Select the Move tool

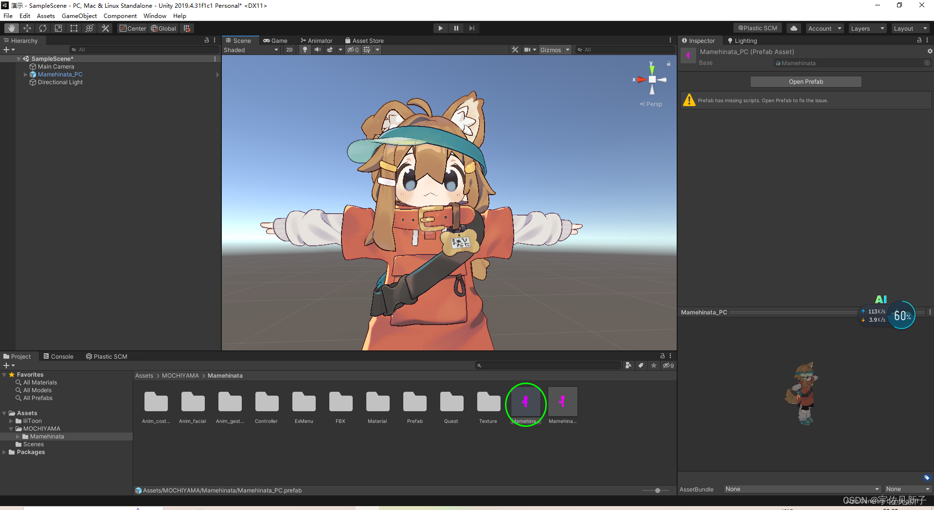(27, 28)
